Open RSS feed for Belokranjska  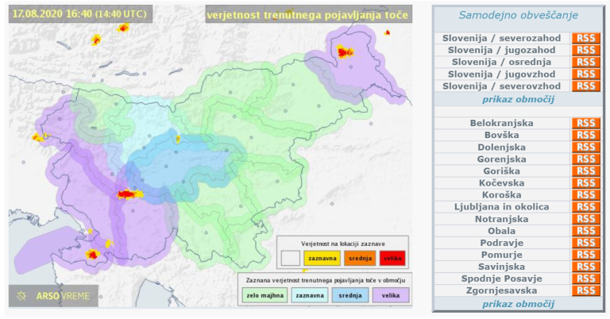[585, 124]
